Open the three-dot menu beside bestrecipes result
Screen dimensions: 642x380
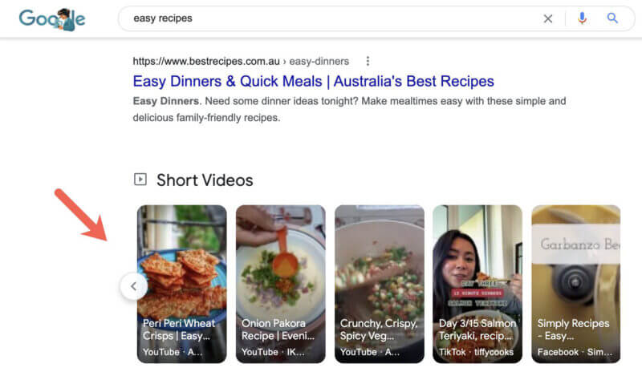[368, 61]
